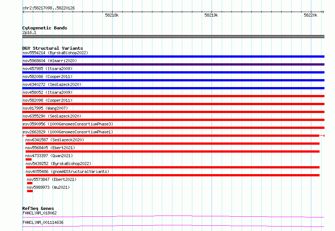Image resolution: width=335 pixels, height=231 pixels.
Task: Click the 58219k ruler tick label
Action: [x=211, y=15]
